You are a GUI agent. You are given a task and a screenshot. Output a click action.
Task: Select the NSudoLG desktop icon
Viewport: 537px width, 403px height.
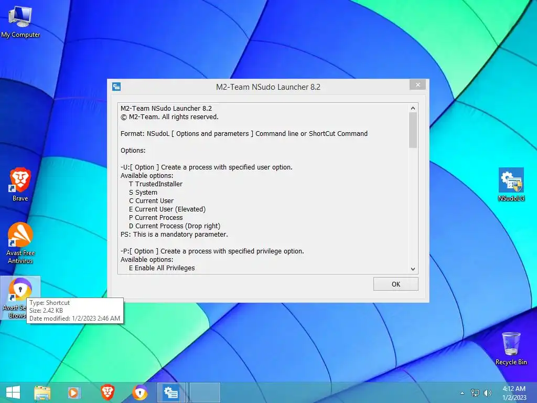[511, 184]
